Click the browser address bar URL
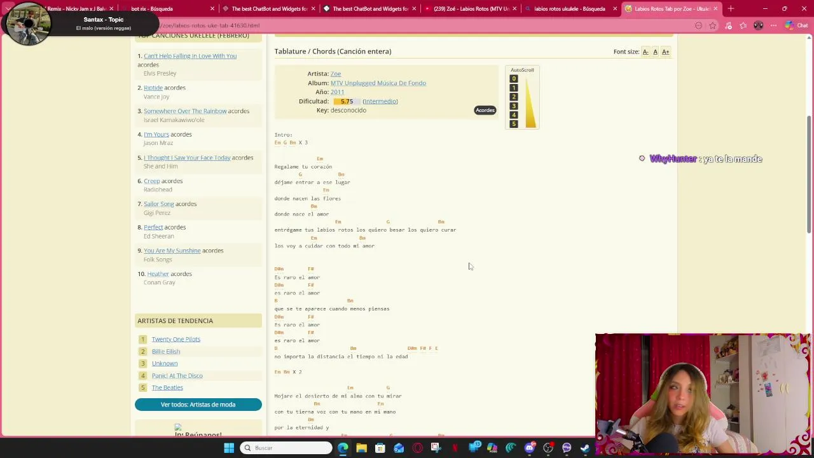This screenshot has width=814, height=458. [210, 25]
